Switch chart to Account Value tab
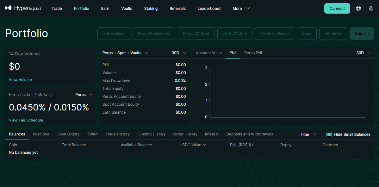The width and height of the screenshot is (379, 187). click(x=209, y=53)
